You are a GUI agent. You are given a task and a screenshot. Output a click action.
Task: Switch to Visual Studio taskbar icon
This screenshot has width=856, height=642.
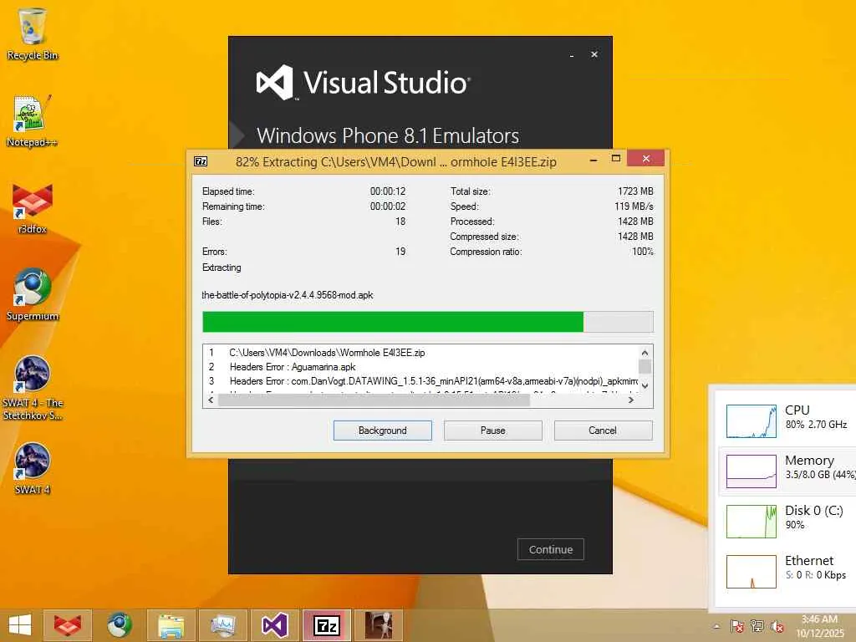[274, 625]
